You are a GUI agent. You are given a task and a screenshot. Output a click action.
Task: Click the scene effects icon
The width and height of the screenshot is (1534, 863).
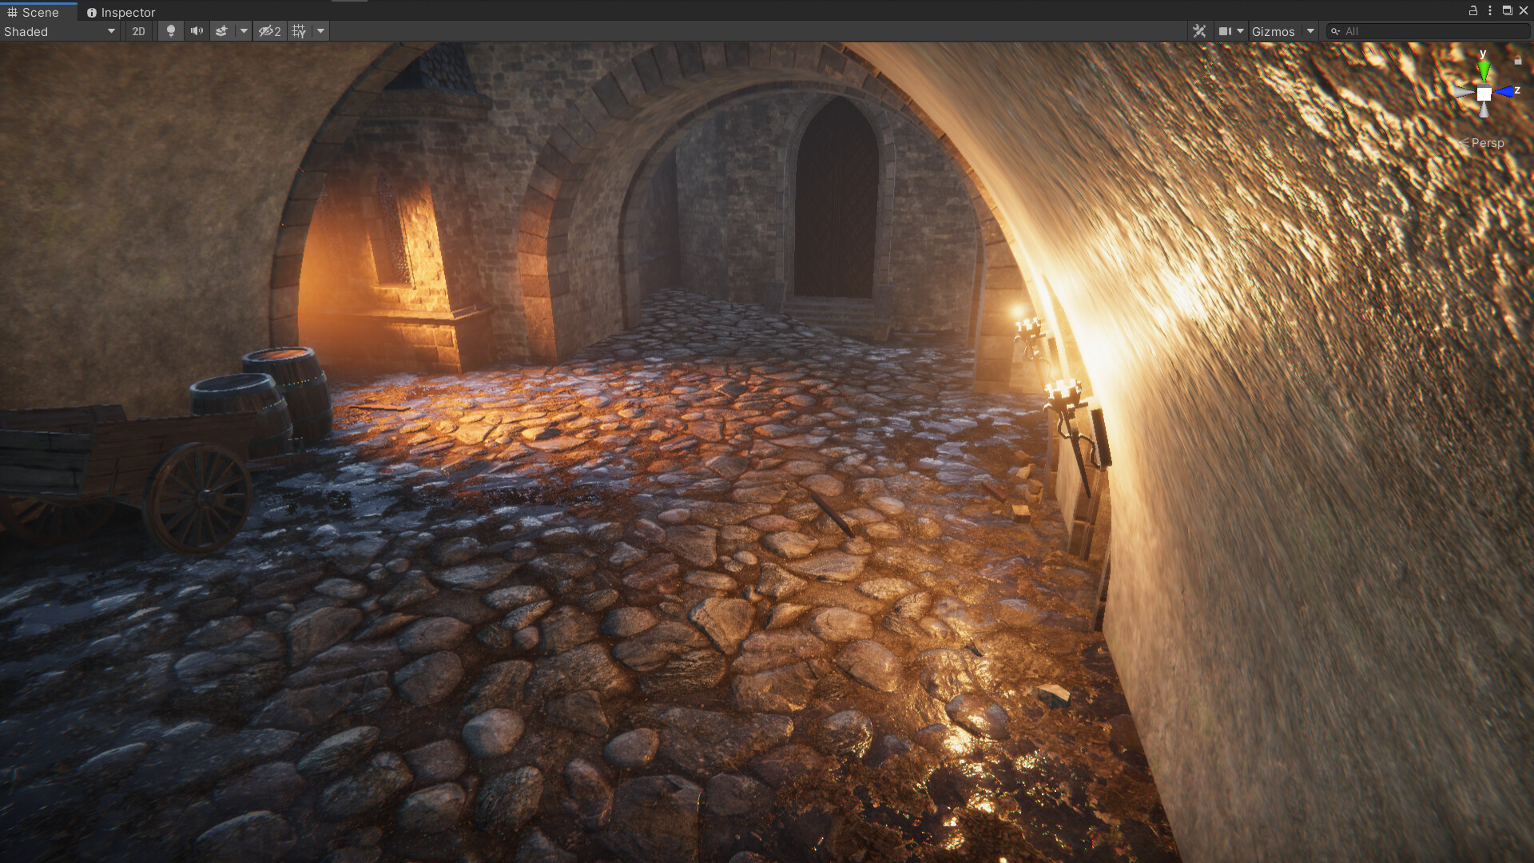pos(221,31)
